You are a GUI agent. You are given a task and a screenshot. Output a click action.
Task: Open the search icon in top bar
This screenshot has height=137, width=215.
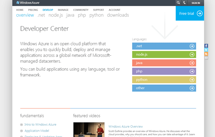point(178,3)
